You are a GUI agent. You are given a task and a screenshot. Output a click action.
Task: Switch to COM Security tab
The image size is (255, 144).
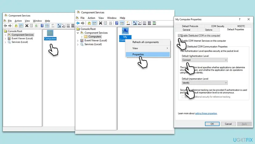[x=218, y=26]
